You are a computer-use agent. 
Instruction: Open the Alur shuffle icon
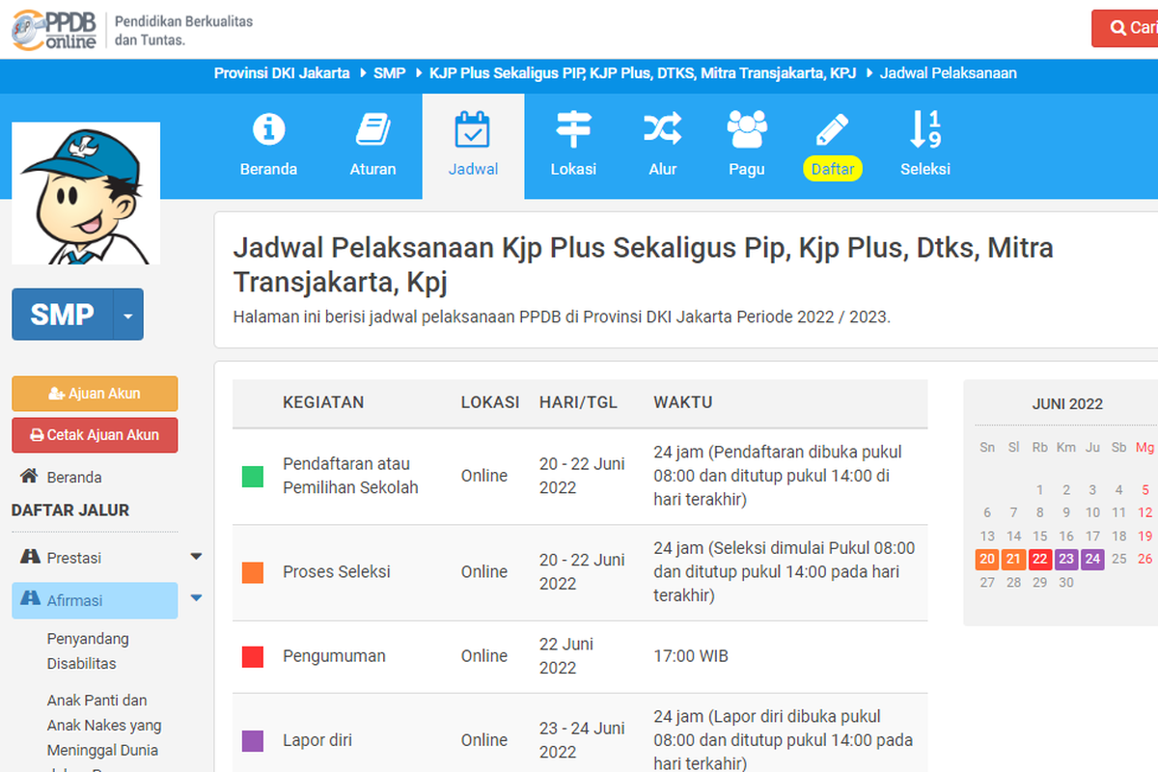pos(662,129)
